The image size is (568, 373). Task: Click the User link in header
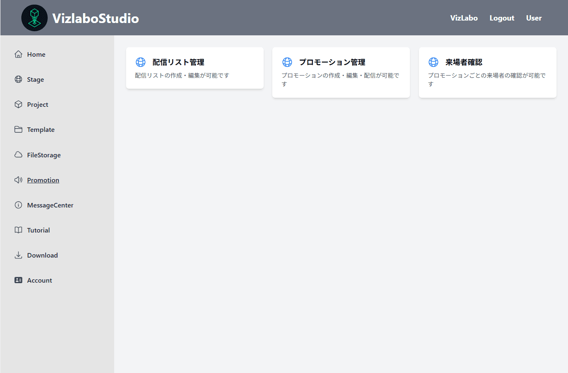click(x=534, y=18)
